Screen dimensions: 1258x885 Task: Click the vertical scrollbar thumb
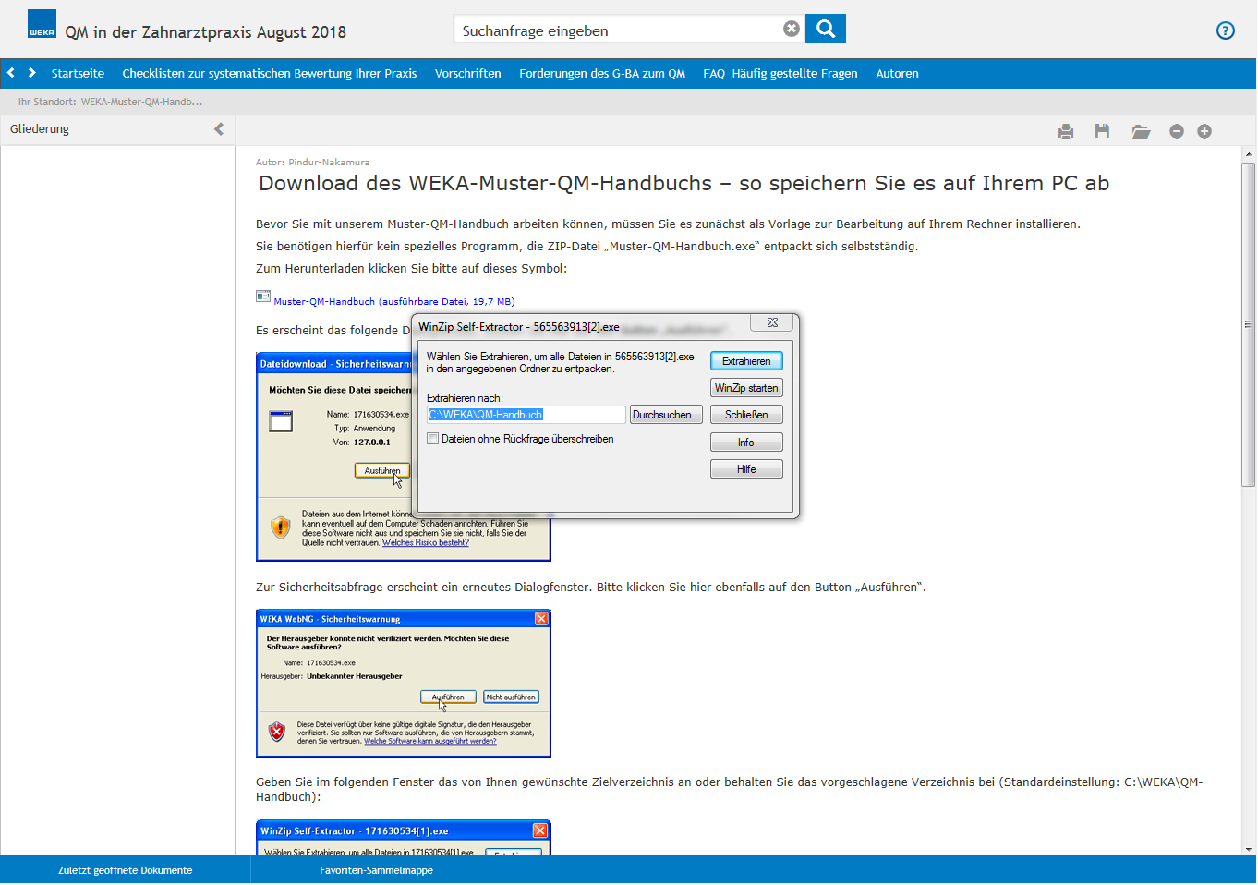click(1248, 323)
